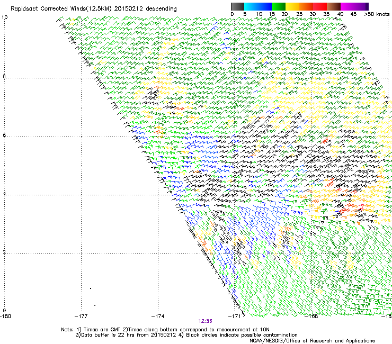Click the '0' latitude axis label
This screenshot has height=344, width=392.
[x=4, y=311]
